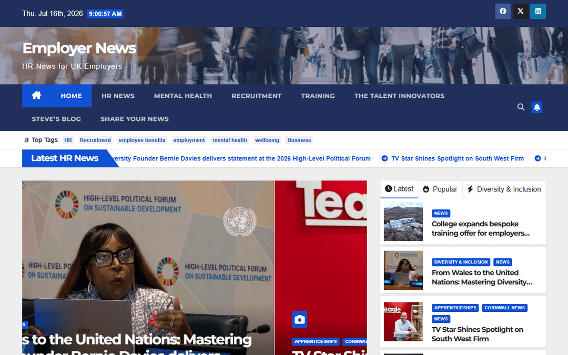Image resolution: width=568 pixels, height=355 pixels.
Task: Open ticker headline about Bernie Davies statement
Action: (241, 158)
